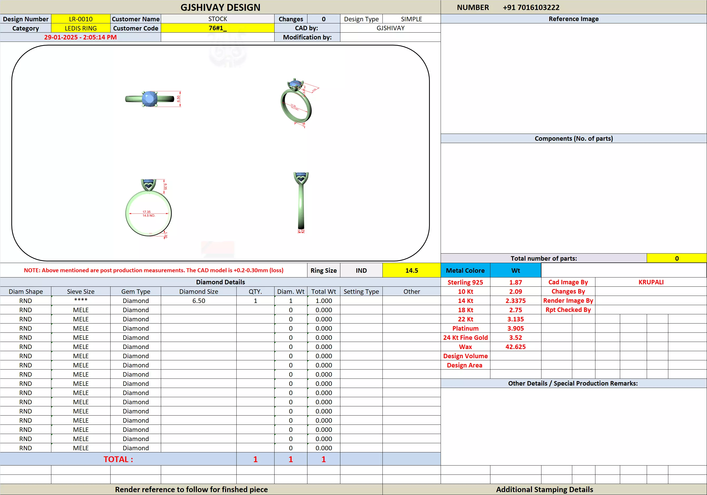Image resolution: width=707 pixels, height=495 pixels.
Task: Click the front-view ring with heart basket
Action: [149, 208]
